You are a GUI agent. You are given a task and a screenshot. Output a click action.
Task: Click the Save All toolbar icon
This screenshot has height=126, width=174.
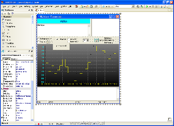[x=96, y=7]
